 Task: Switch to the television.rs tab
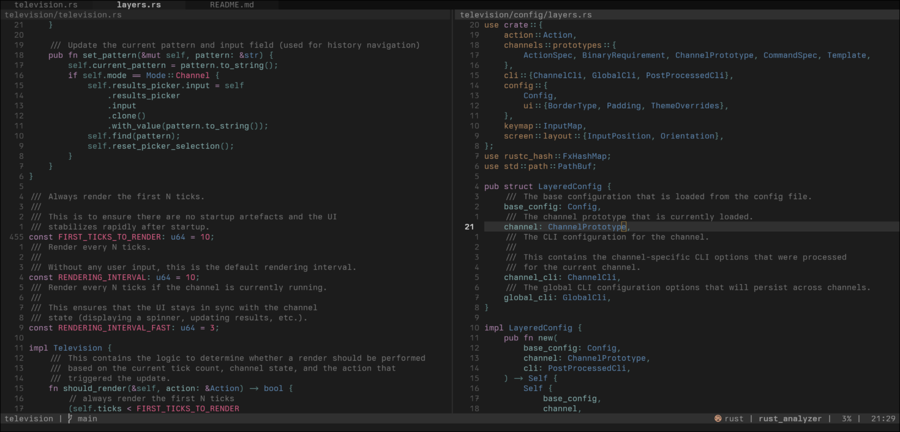[x=46, y=4]
